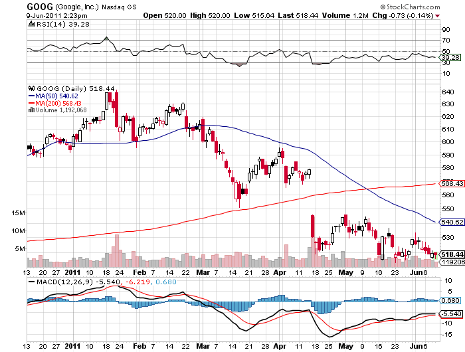Click the May label under the MACD panel
The width and height of the screenshot is (465, 352).
pos(346,346)
